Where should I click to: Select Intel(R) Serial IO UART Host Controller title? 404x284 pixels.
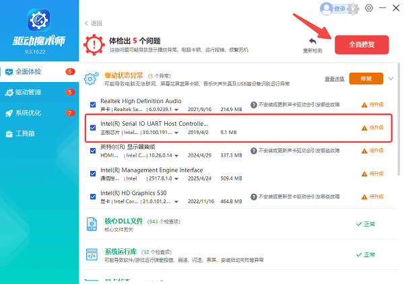(154, 124)
